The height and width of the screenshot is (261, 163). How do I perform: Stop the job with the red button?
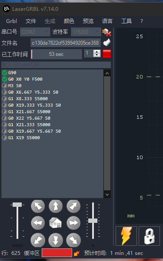(107, 54)
